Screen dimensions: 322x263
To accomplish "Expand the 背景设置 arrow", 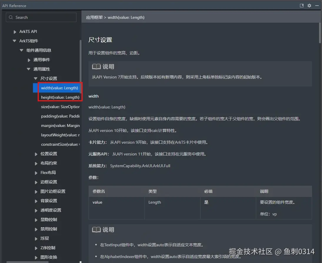I will (36, 201).
